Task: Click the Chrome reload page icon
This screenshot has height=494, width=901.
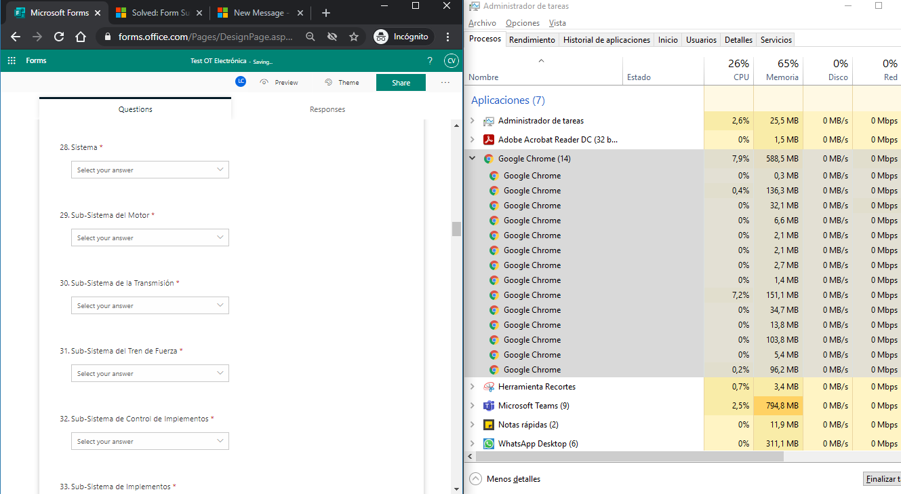Action: [59, 37]
